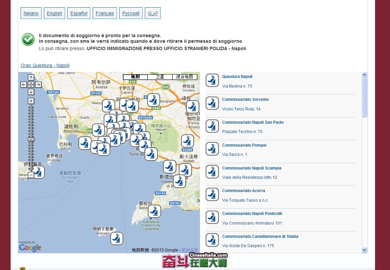
Task: Switch language to Arabic
Action: pos(153,13)
